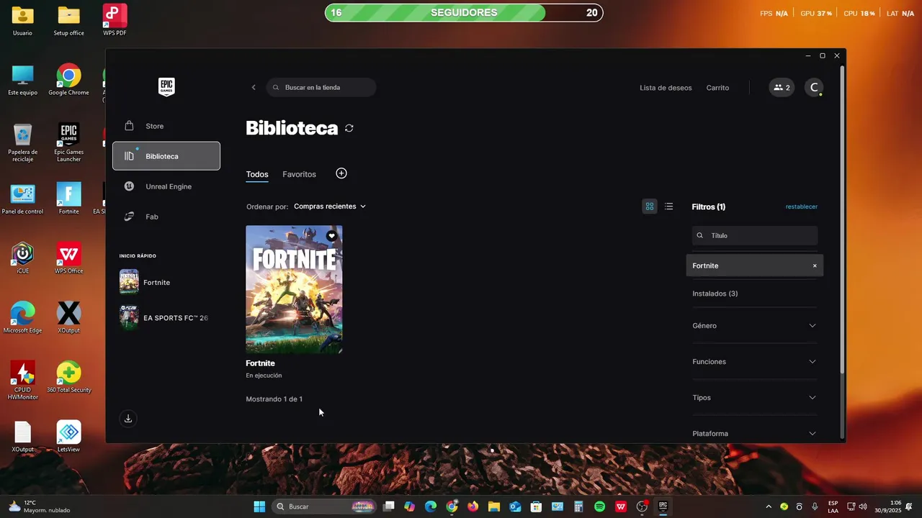This screenshot has width=922, height=518.
Task: Open the account profile avatar C
Action: (x=814, y=88)
